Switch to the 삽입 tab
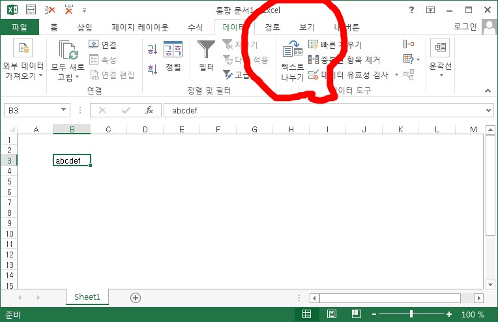498x322 pixels. click(85, 27)
